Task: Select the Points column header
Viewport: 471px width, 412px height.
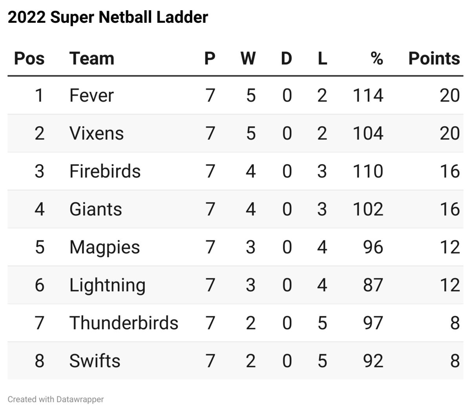Action: (x=434, y=58)
